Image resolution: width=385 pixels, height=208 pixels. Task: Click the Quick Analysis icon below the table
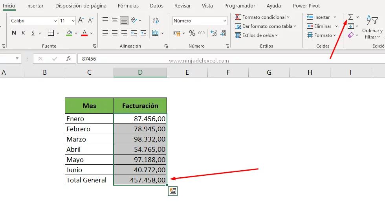[x=172, y=191]
